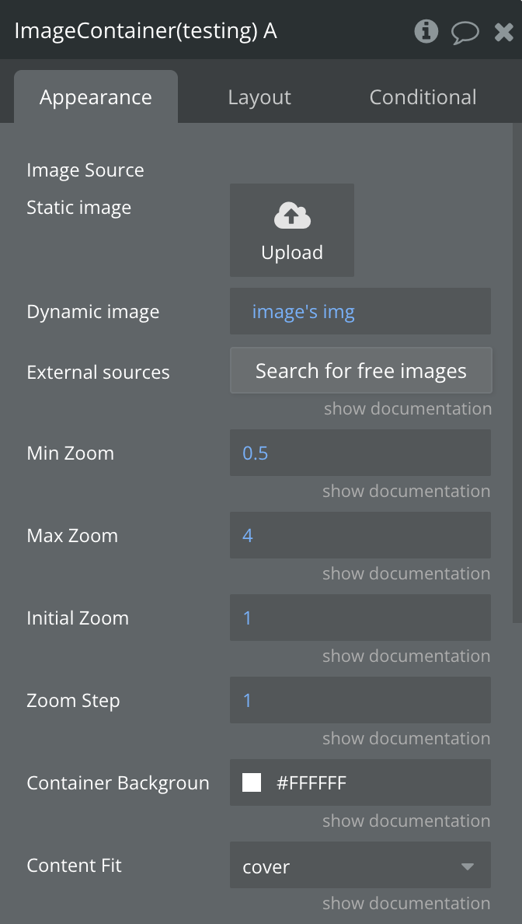This screenshot has width=522, height=924.
Task: Expand the Content Fit dropdown
Action: pyautogui.click(x=360, y=866)
